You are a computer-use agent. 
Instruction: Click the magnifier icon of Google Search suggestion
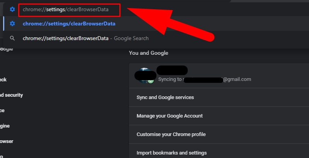pyautogui.click(x=12, y=38)
